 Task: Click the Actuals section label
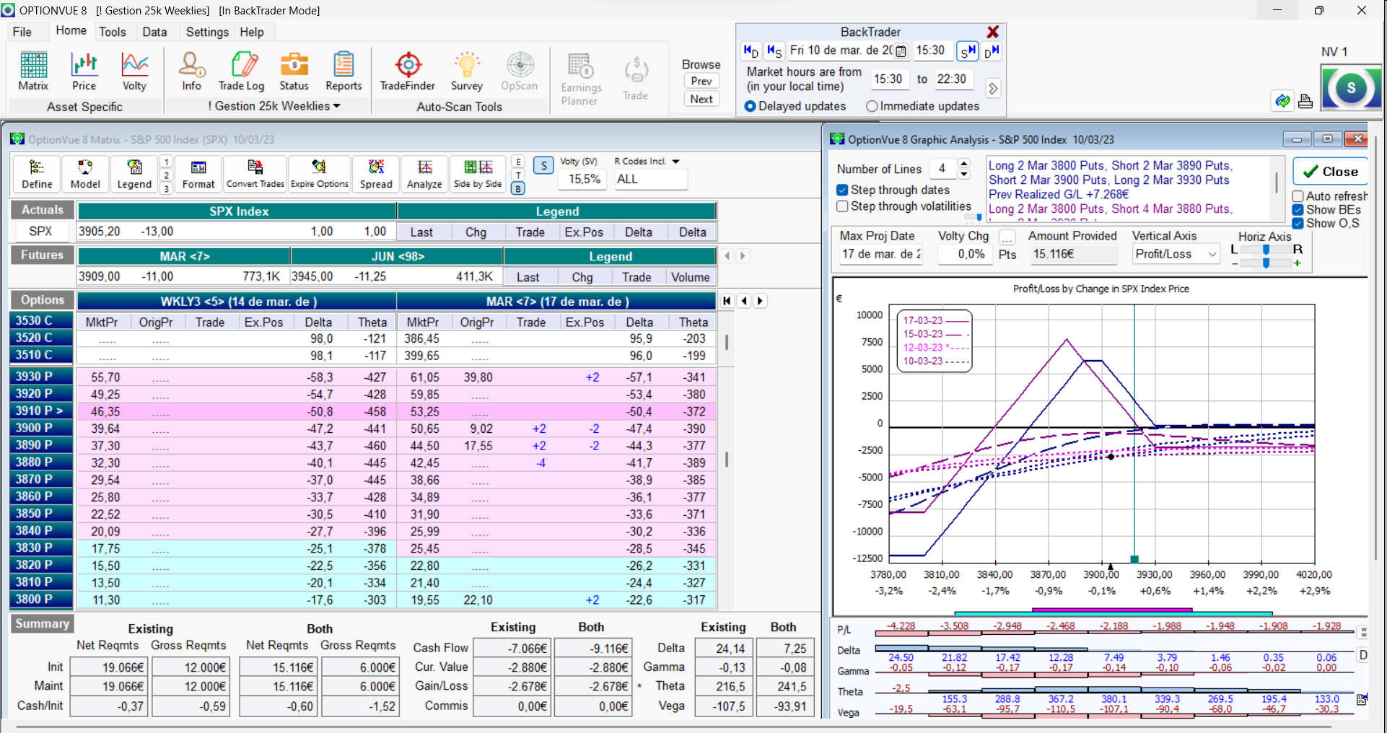point(42,210)
